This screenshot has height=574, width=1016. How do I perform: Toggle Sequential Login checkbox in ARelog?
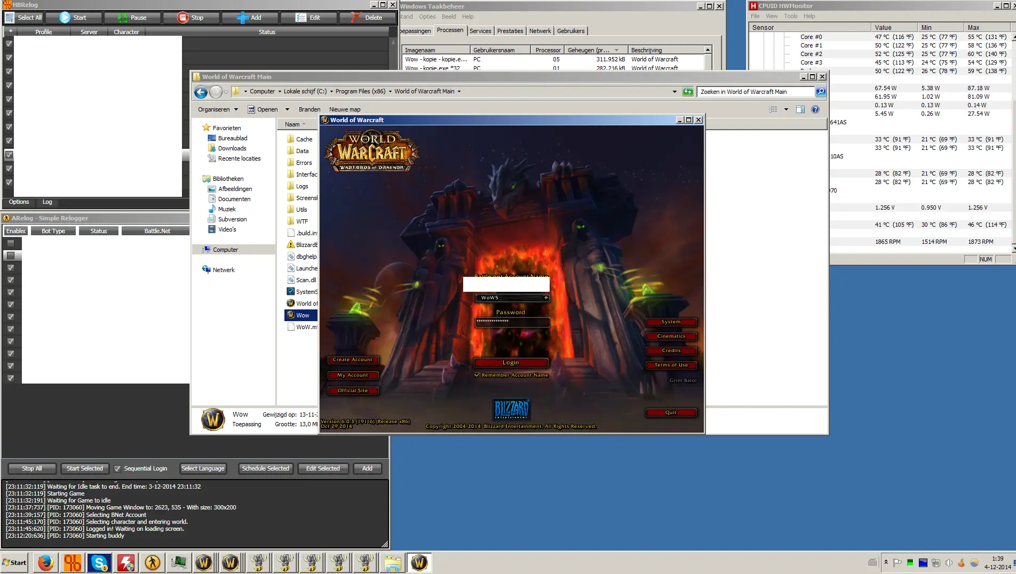pos(117,469)
